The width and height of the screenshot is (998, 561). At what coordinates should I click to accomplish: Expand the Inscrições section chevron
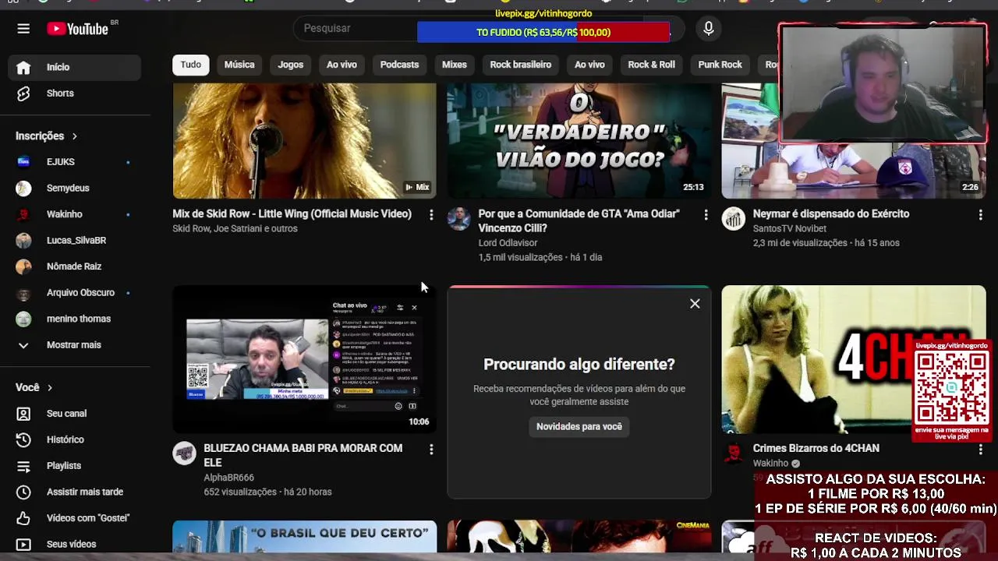(x=75, y=136)
